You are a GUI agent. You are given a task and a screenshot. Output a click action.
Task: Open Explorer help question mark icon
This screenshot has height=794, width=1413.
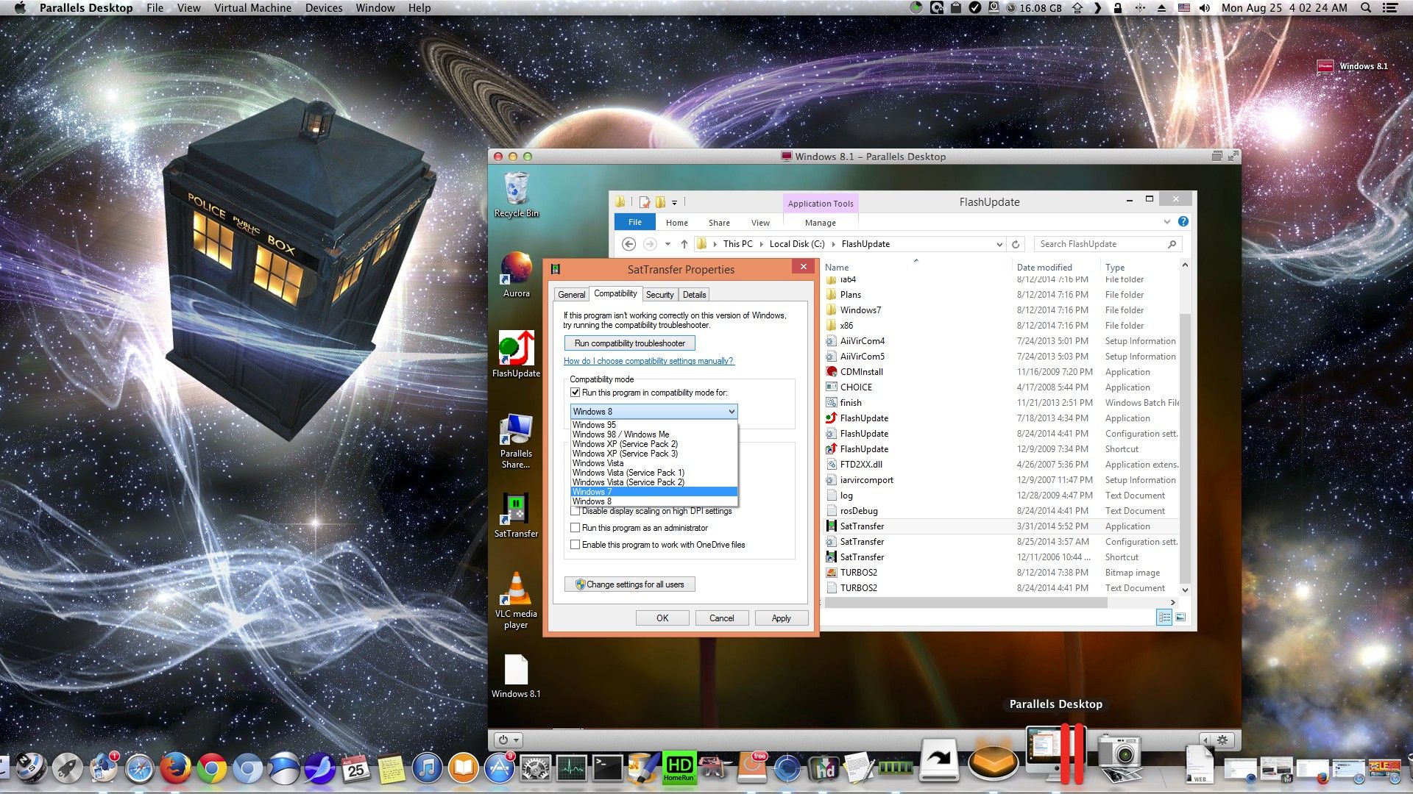click(1183, 221)
